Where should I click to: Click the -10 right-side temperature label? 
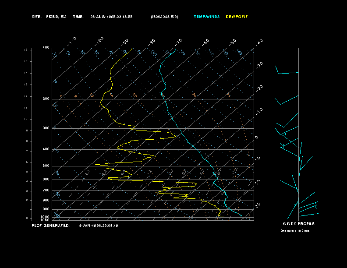259,112
